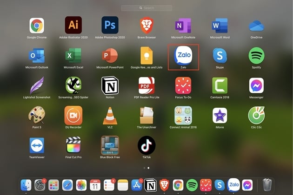Image resolution: width=293 pixels, height=195 pixels.
Task: Click Chrome icon in the Dock
Action: [178, 185]
